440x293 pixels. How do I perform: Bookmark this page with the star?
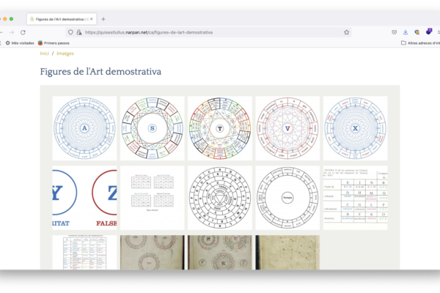(x=345, y=32)
